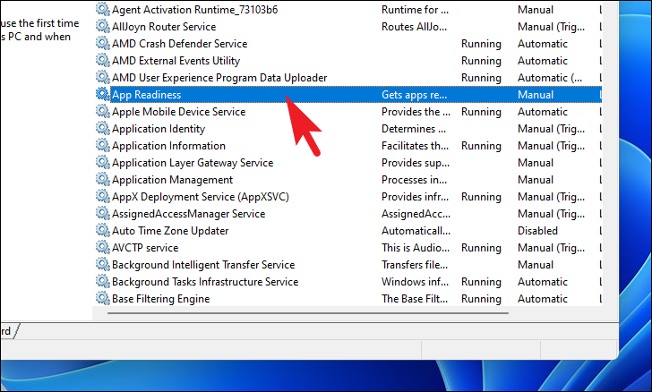The width and height of the screenshot is (652, 392).
Task: Select Application Layer Gateway Service name
Action: (x=193, y=163)
